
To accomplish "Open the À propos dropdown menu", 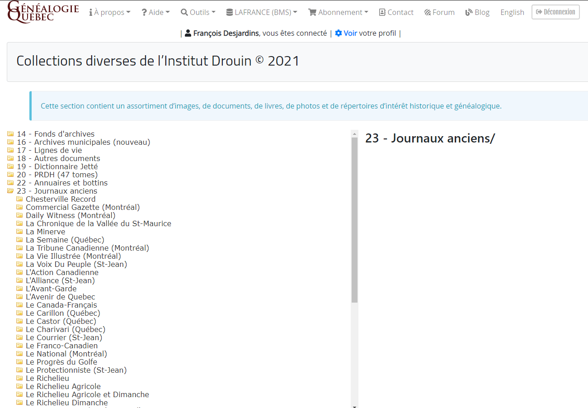I will 110,12.
